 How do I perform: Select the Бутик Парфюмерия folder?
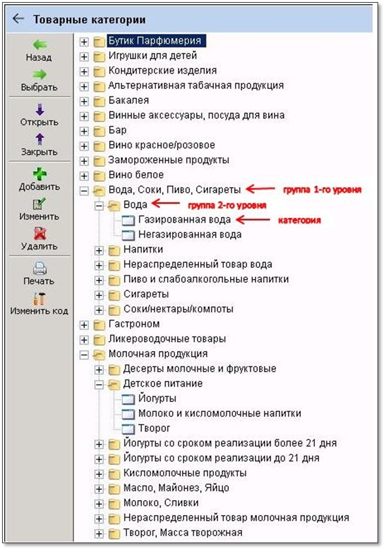[x=154, y=41]
